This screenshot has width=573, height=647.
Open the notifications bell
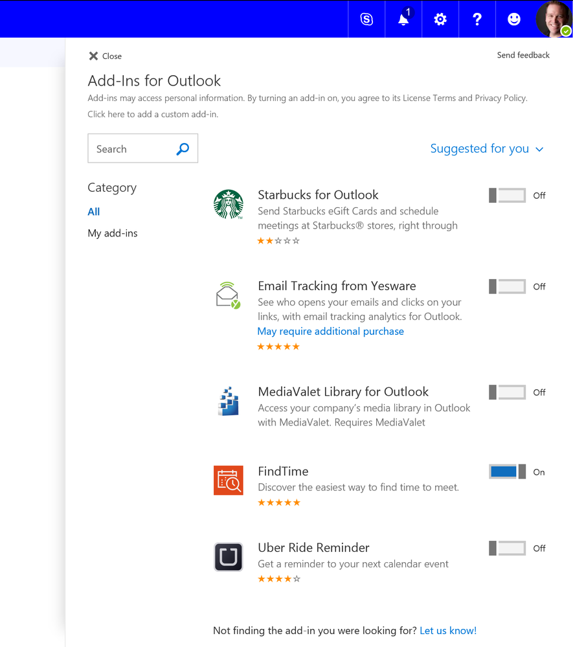[x=403, y=19]
